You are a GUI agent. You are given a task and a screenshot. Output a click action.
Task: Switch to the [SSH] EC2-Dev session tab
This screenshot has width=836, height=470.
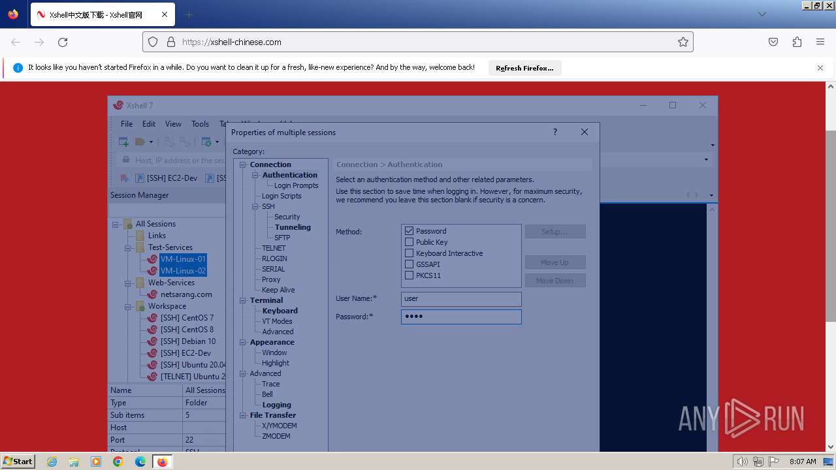pyautogui.click(x=167, y=178)
